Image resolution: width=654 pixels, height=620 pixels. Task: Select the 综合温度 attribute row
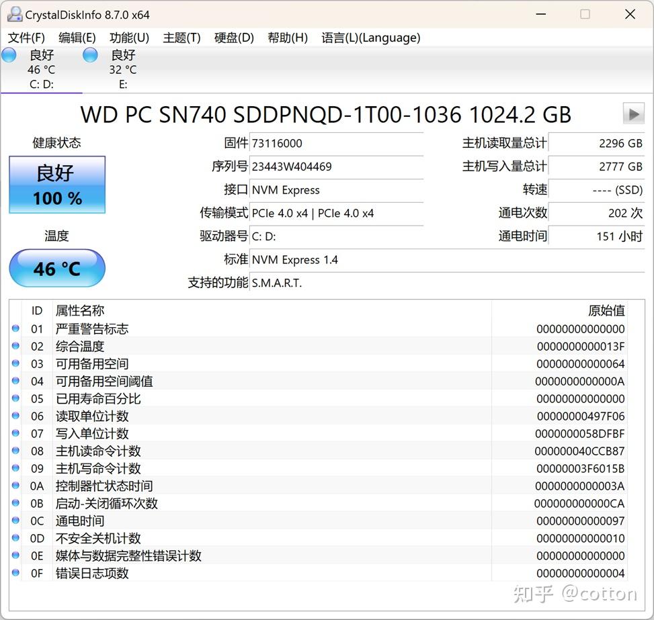tap(318, 346)
